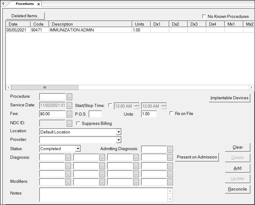The width and height of the screenshot is (255, 205).
Task: Open the Service Date picker ellipsis button
Action: 69,105
